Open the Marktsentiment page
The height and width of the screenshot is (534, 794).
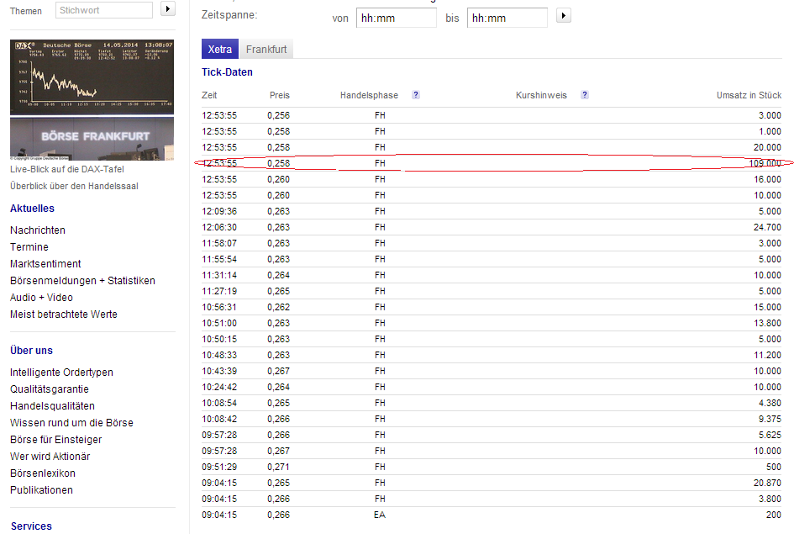tap(45, 264)
